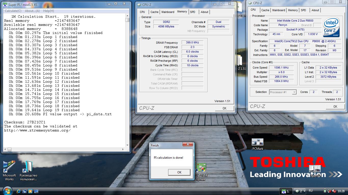Open the Calculate(C) menu in Super PI
Screen dimensions: 348x195
click(x=13, y=11)
